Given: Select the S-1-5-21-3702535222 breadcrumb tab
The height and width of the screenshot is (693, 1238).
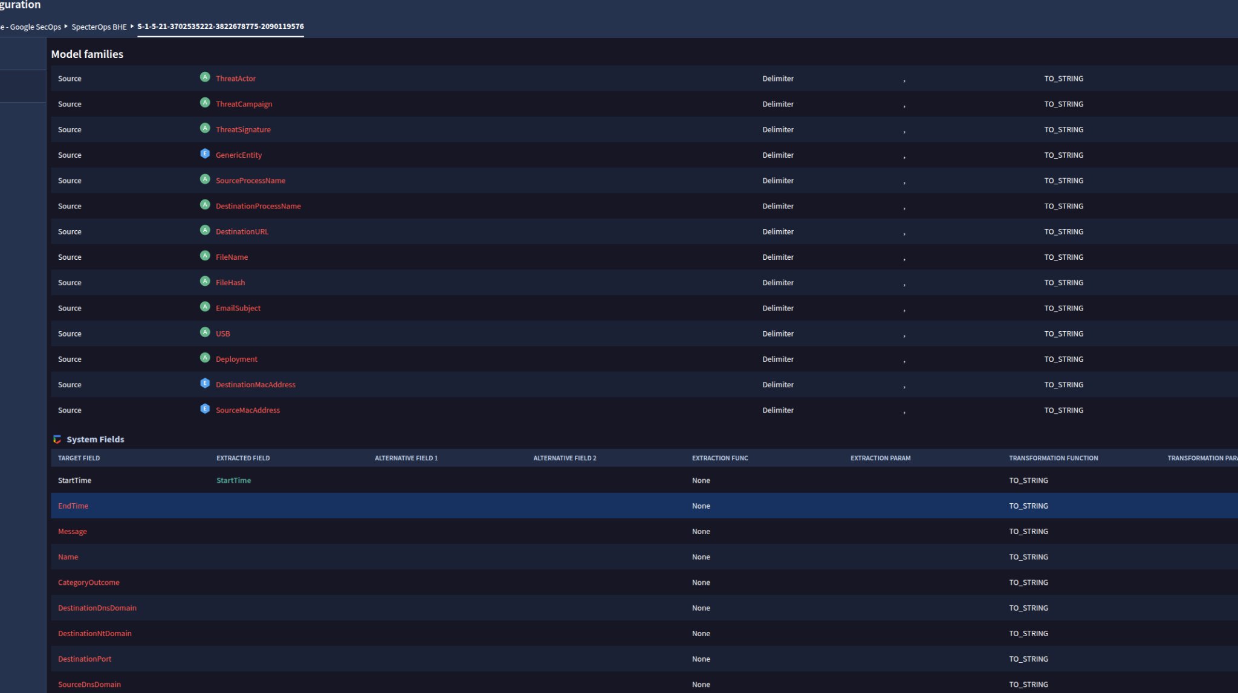Looking at the screenshot, I should coord(221,27).
